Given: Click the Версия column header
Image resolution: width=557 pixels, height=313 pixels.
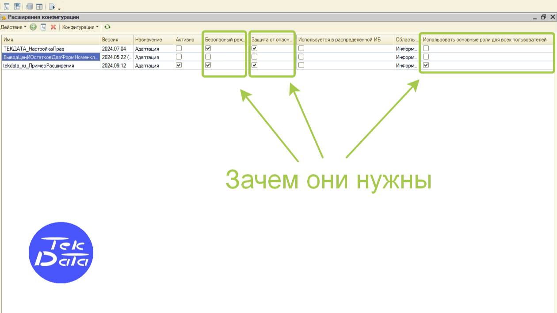Looking at the screenshot, I should [117, 40].
